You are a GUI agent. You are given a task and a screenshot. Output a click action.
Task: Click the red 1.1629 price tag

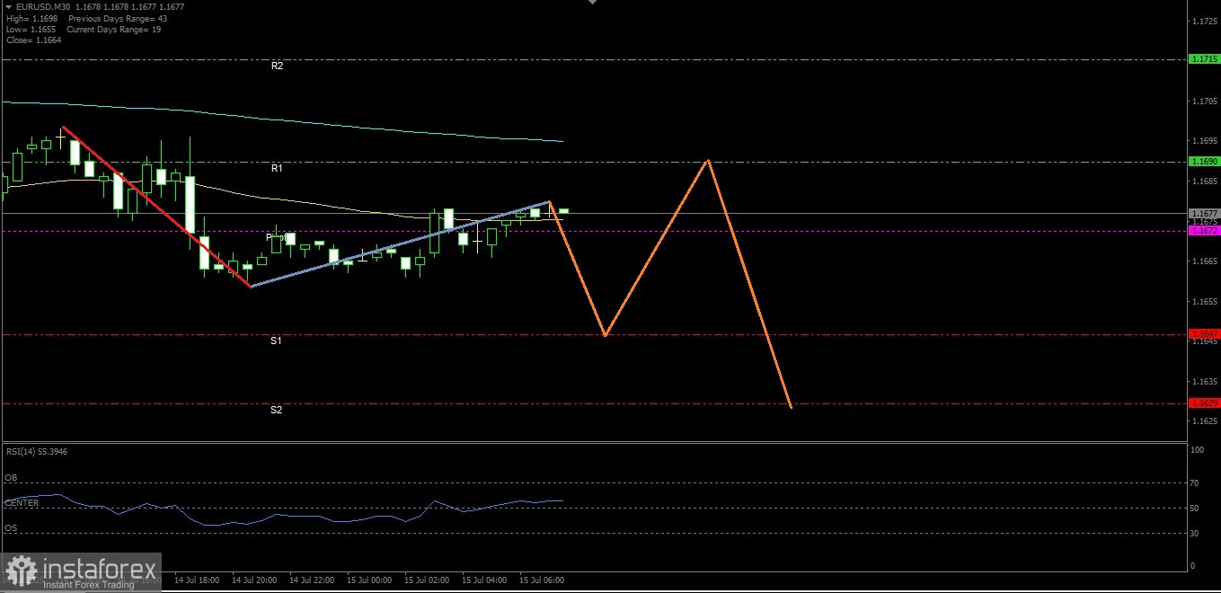1204,403
